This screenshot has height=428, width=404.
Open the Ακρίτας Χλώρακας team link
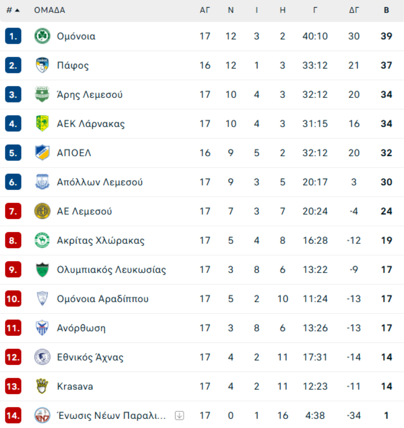tap(101, 240)
